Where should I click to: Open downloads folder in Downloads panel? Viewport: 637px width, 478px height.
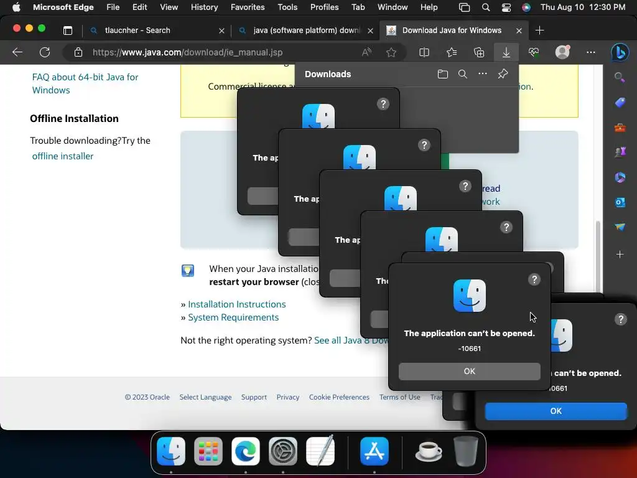coord(443,74)
